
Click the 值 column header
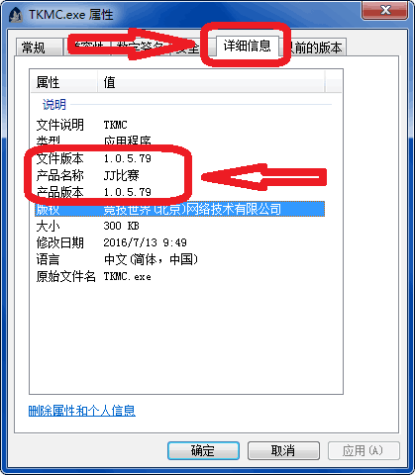coord(212,82)
